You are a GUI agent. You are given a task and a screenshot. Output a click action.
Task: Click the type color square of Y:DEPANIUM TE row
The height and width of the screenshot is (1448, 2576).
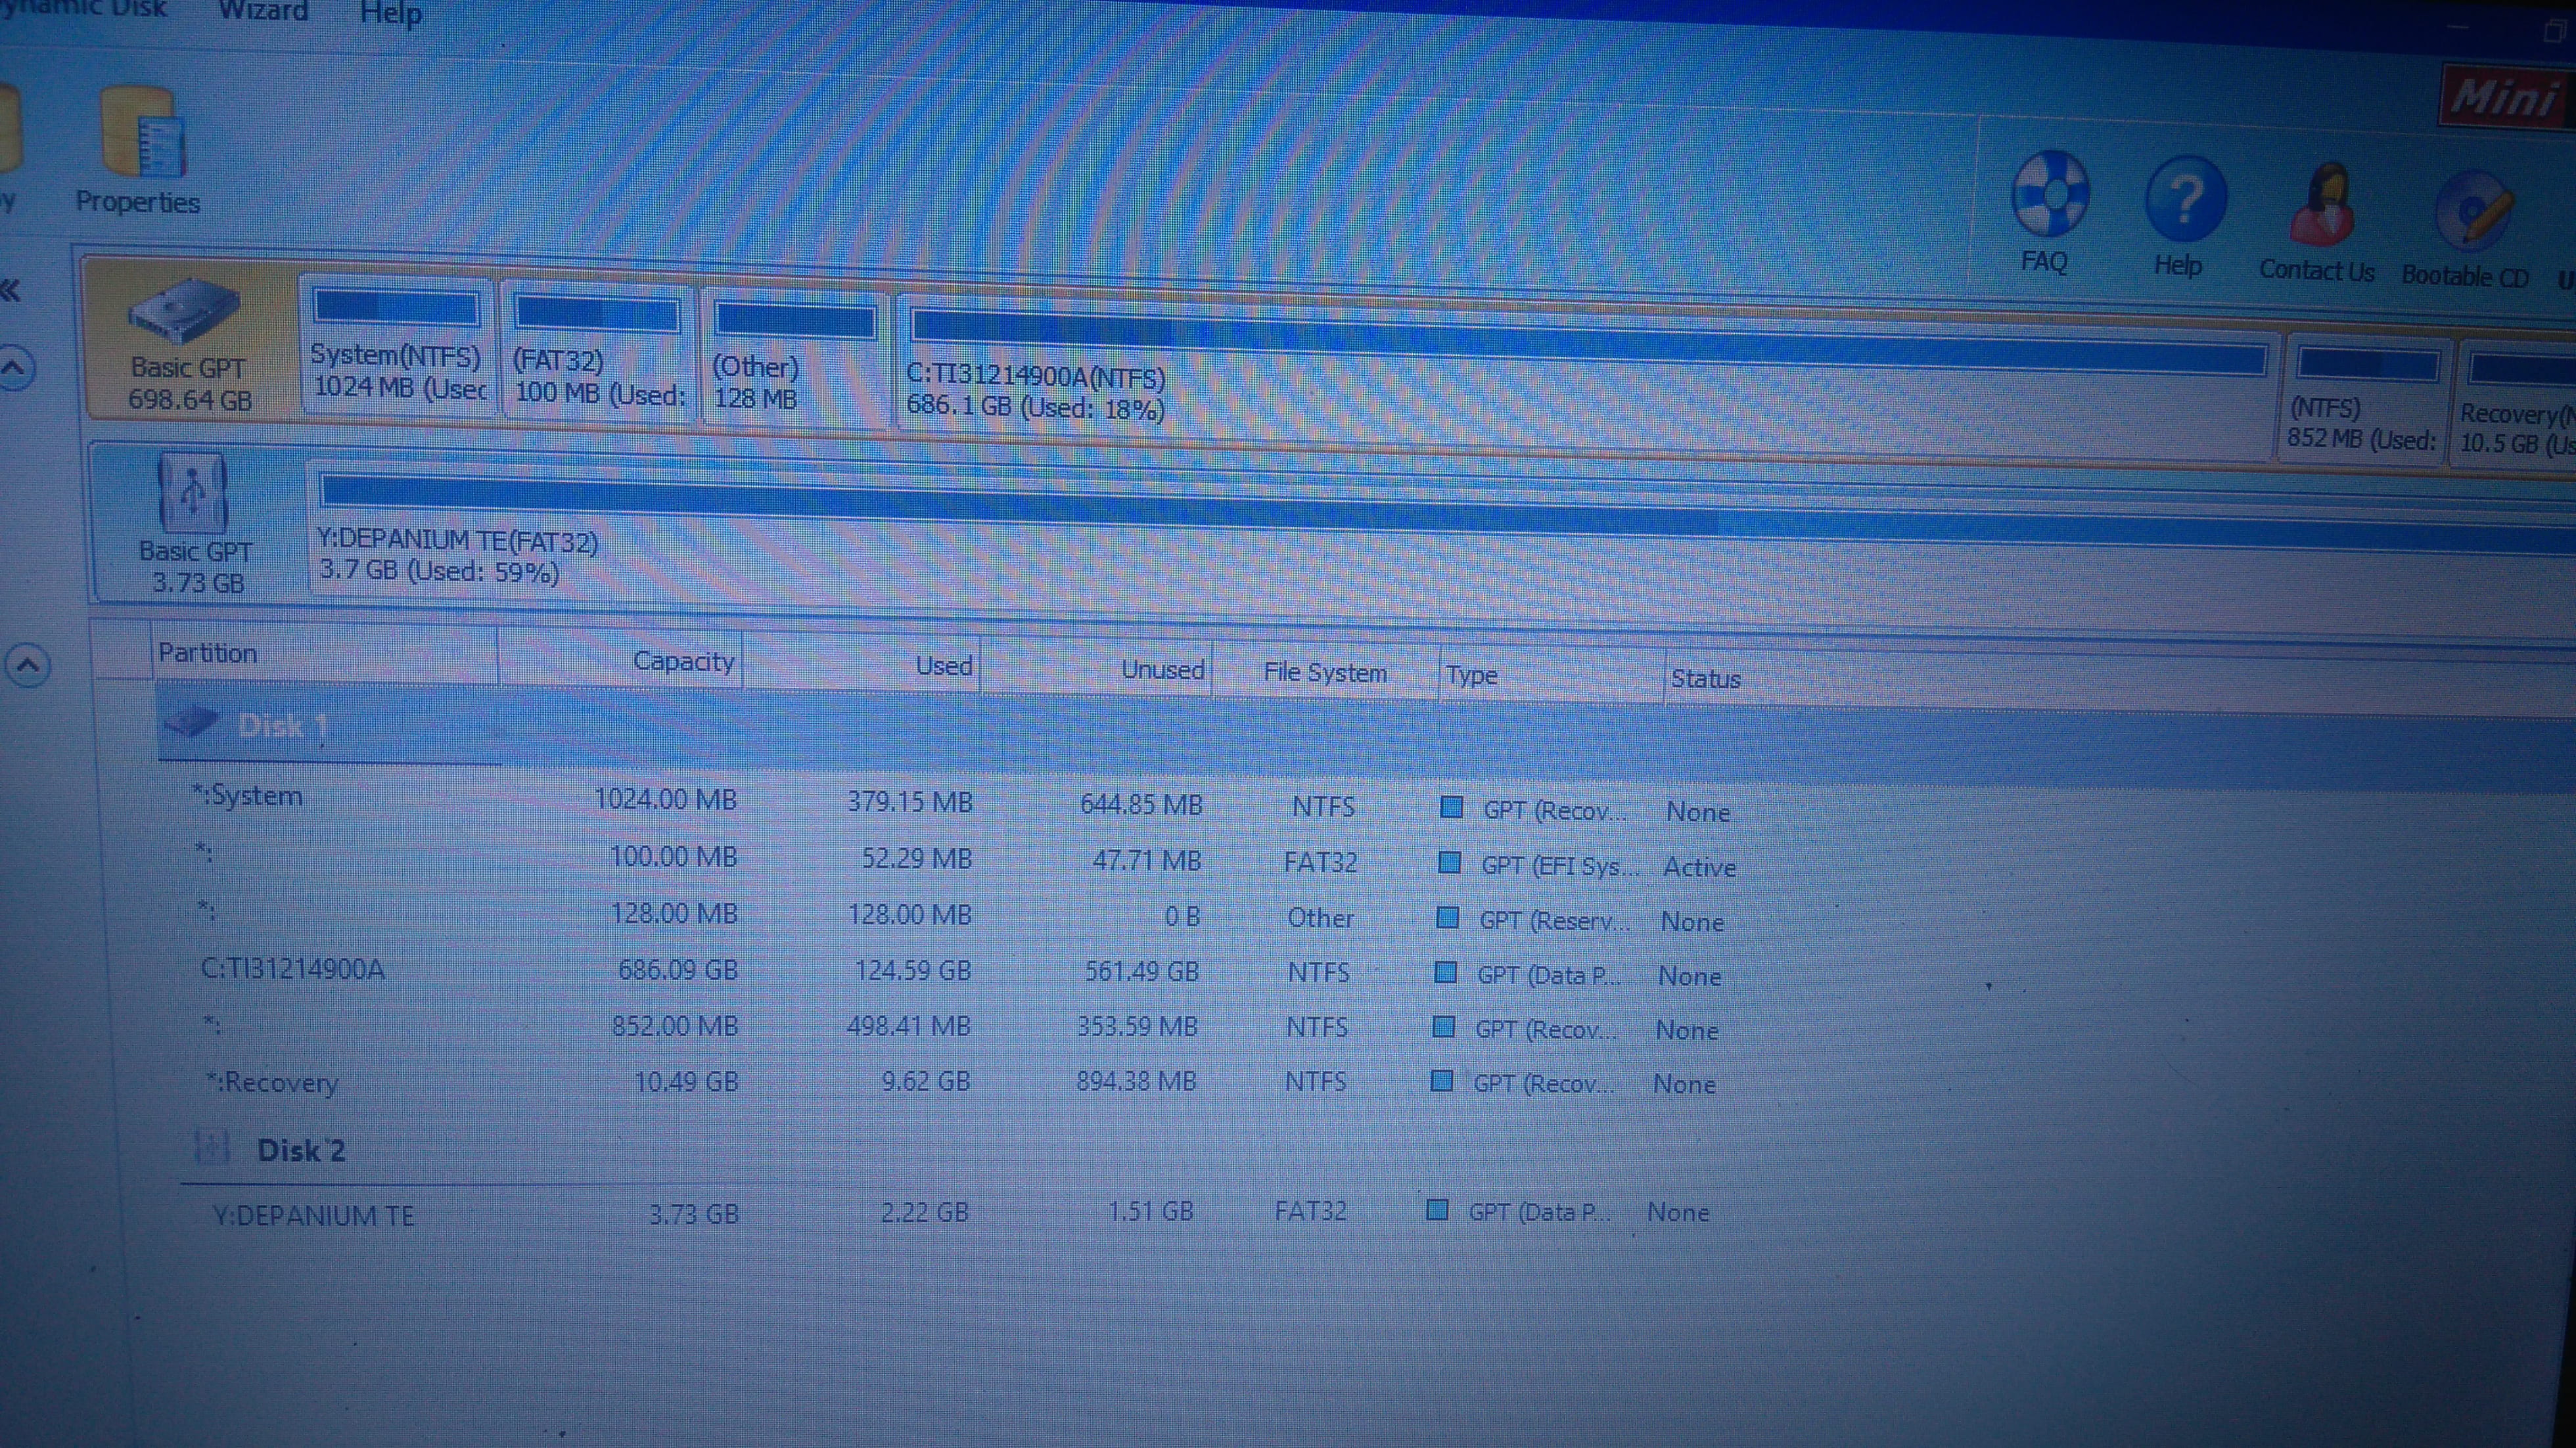point(1437,1210)
